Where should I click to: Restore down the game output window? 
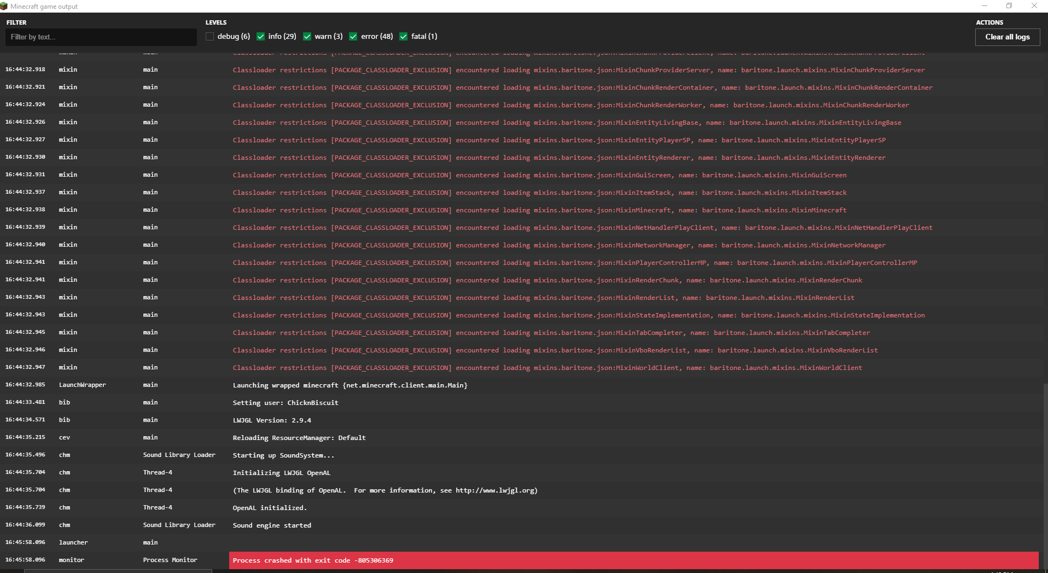tap(1009, 6)
